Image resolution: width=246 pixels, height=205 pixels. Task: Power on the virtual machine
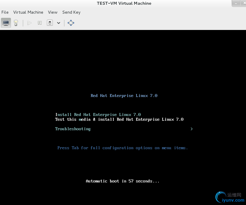coord(29,23)
